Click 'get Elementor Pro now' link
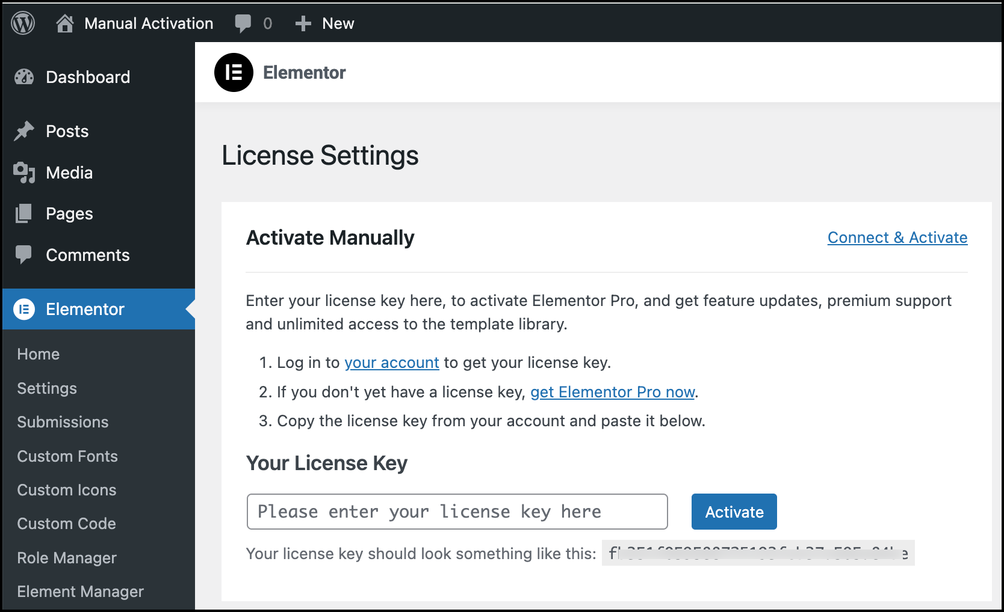The height and width of the screenshot is (612, 1004). (612, 392)
